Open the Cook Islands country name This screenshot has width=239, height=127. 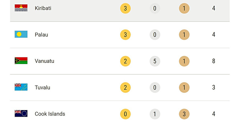click(50, 114)
